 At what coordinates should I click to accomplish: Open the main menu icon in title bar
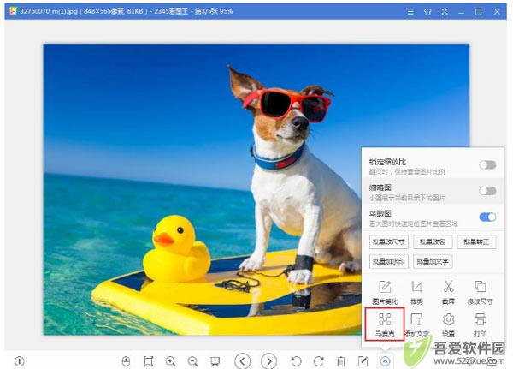[x=410, y=12]
